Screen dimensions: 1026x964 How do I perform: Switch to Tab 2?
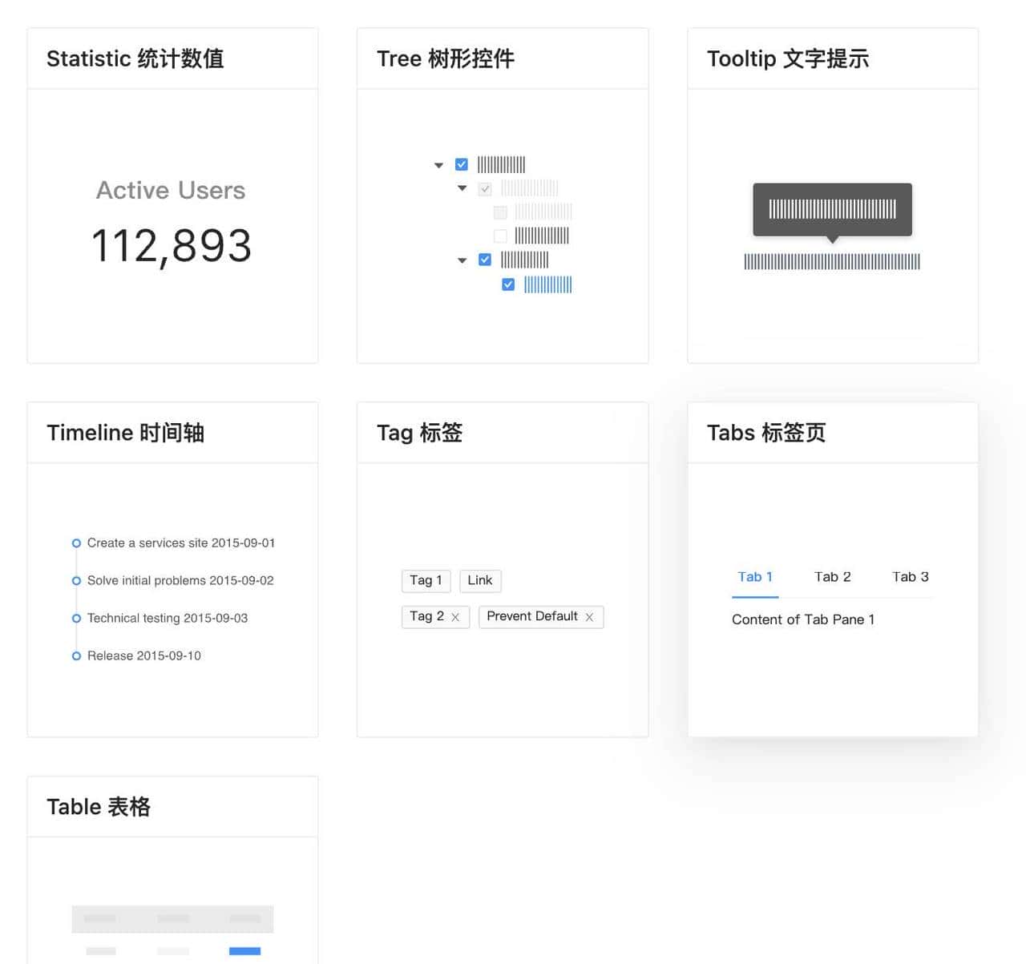click(x=833, y=577)
